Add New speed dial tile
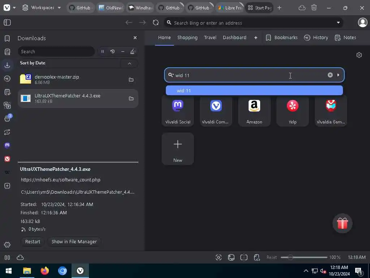 coord(178,149)
